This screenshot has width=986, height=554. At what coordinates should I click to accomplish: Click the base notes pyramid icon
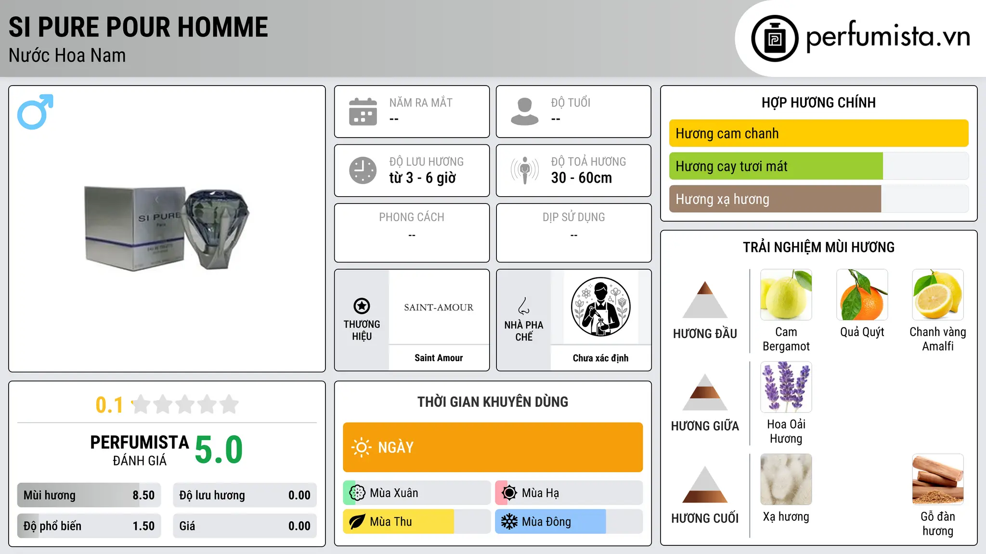(705, 484)
